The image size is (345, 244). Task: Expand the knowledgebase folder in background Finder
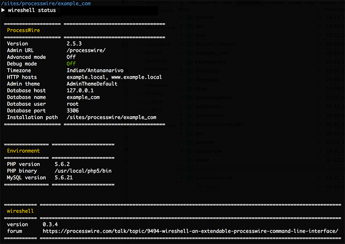181,98
